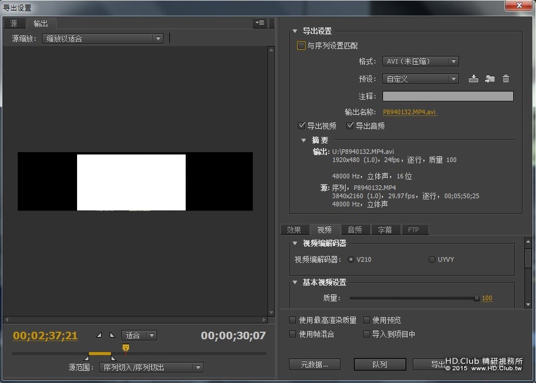Toggle 与序列设置匹配 checkbox
Viewport: 536px width, 383px height.
click(x=301, y=45)
